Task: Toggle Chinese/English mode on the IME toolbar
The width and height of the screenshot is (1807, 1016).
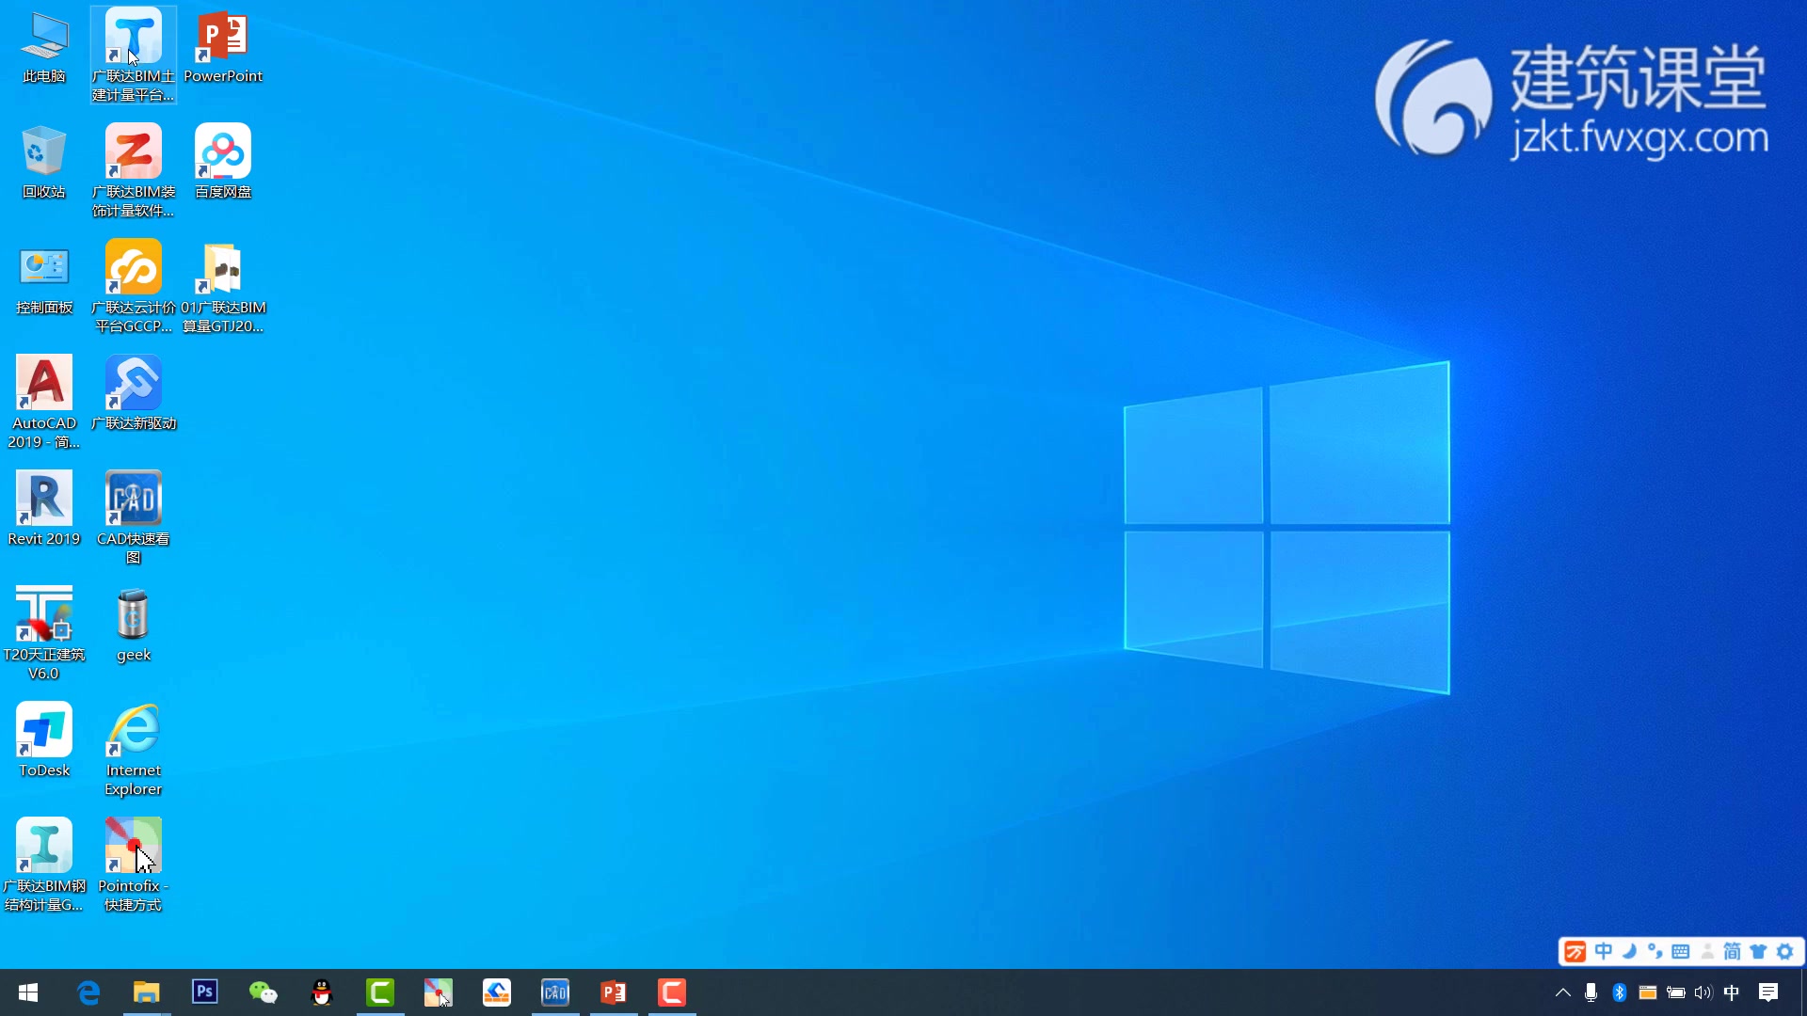Action: (x=1604, y=952)
